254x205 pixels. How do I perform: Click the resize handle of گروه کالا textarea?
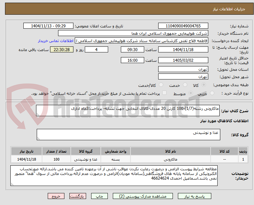pyautogui.click(x=38, y=139)
